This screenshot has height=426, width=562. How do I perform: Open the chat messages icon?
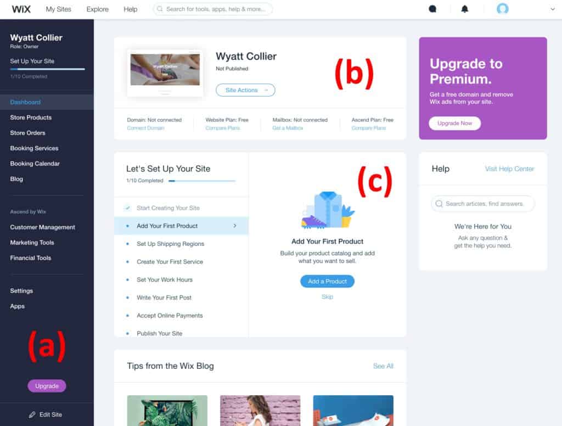coord(432,9)
